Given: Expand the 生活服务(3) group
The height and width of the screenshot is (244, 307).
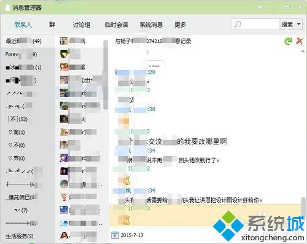Looking at the screenshot, I should (x=20, y=236).
